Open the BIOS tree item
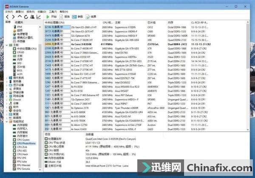Image resolution: width=255 pixels, height=178 pixels. tap(20, 70)
